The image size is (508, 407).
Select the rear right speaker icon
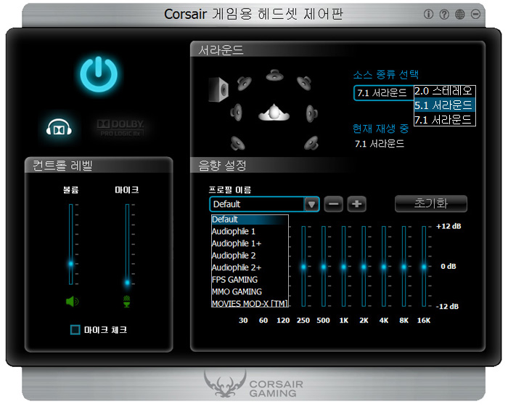(311, 142)
